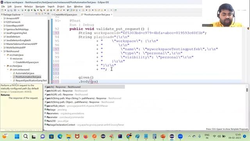Open McAfee from the taskbar
Screen dimensions: 250x141
pos(77,136)
